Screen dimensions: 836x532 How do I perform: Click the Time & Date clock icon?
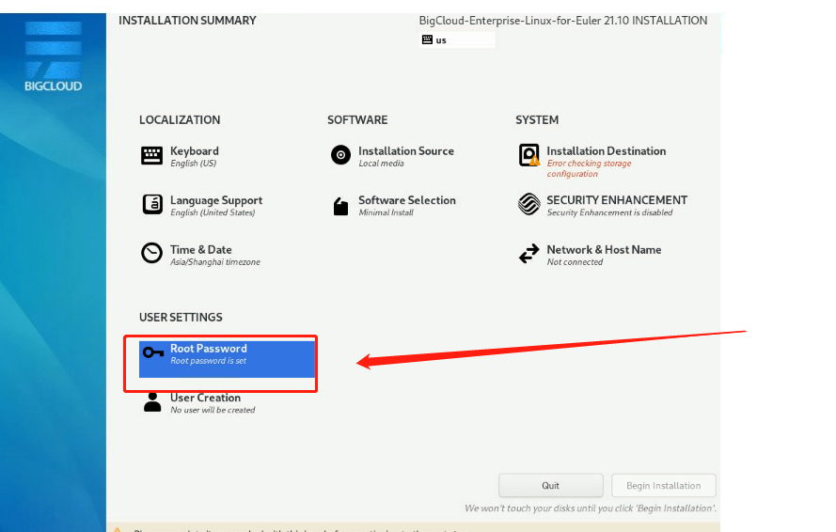(151, 254)
